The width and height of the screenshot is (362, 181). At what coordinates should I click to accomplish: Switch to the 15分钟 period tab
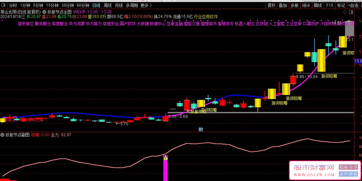pos(52,5)
